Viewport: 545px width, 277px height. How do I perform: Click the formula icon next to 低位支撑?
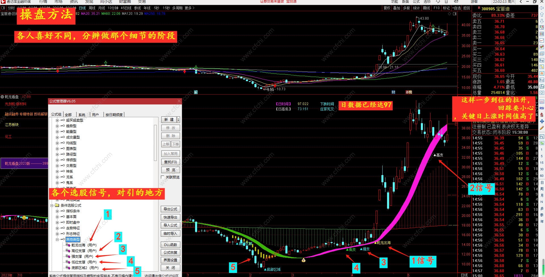(x=68, y=262)
